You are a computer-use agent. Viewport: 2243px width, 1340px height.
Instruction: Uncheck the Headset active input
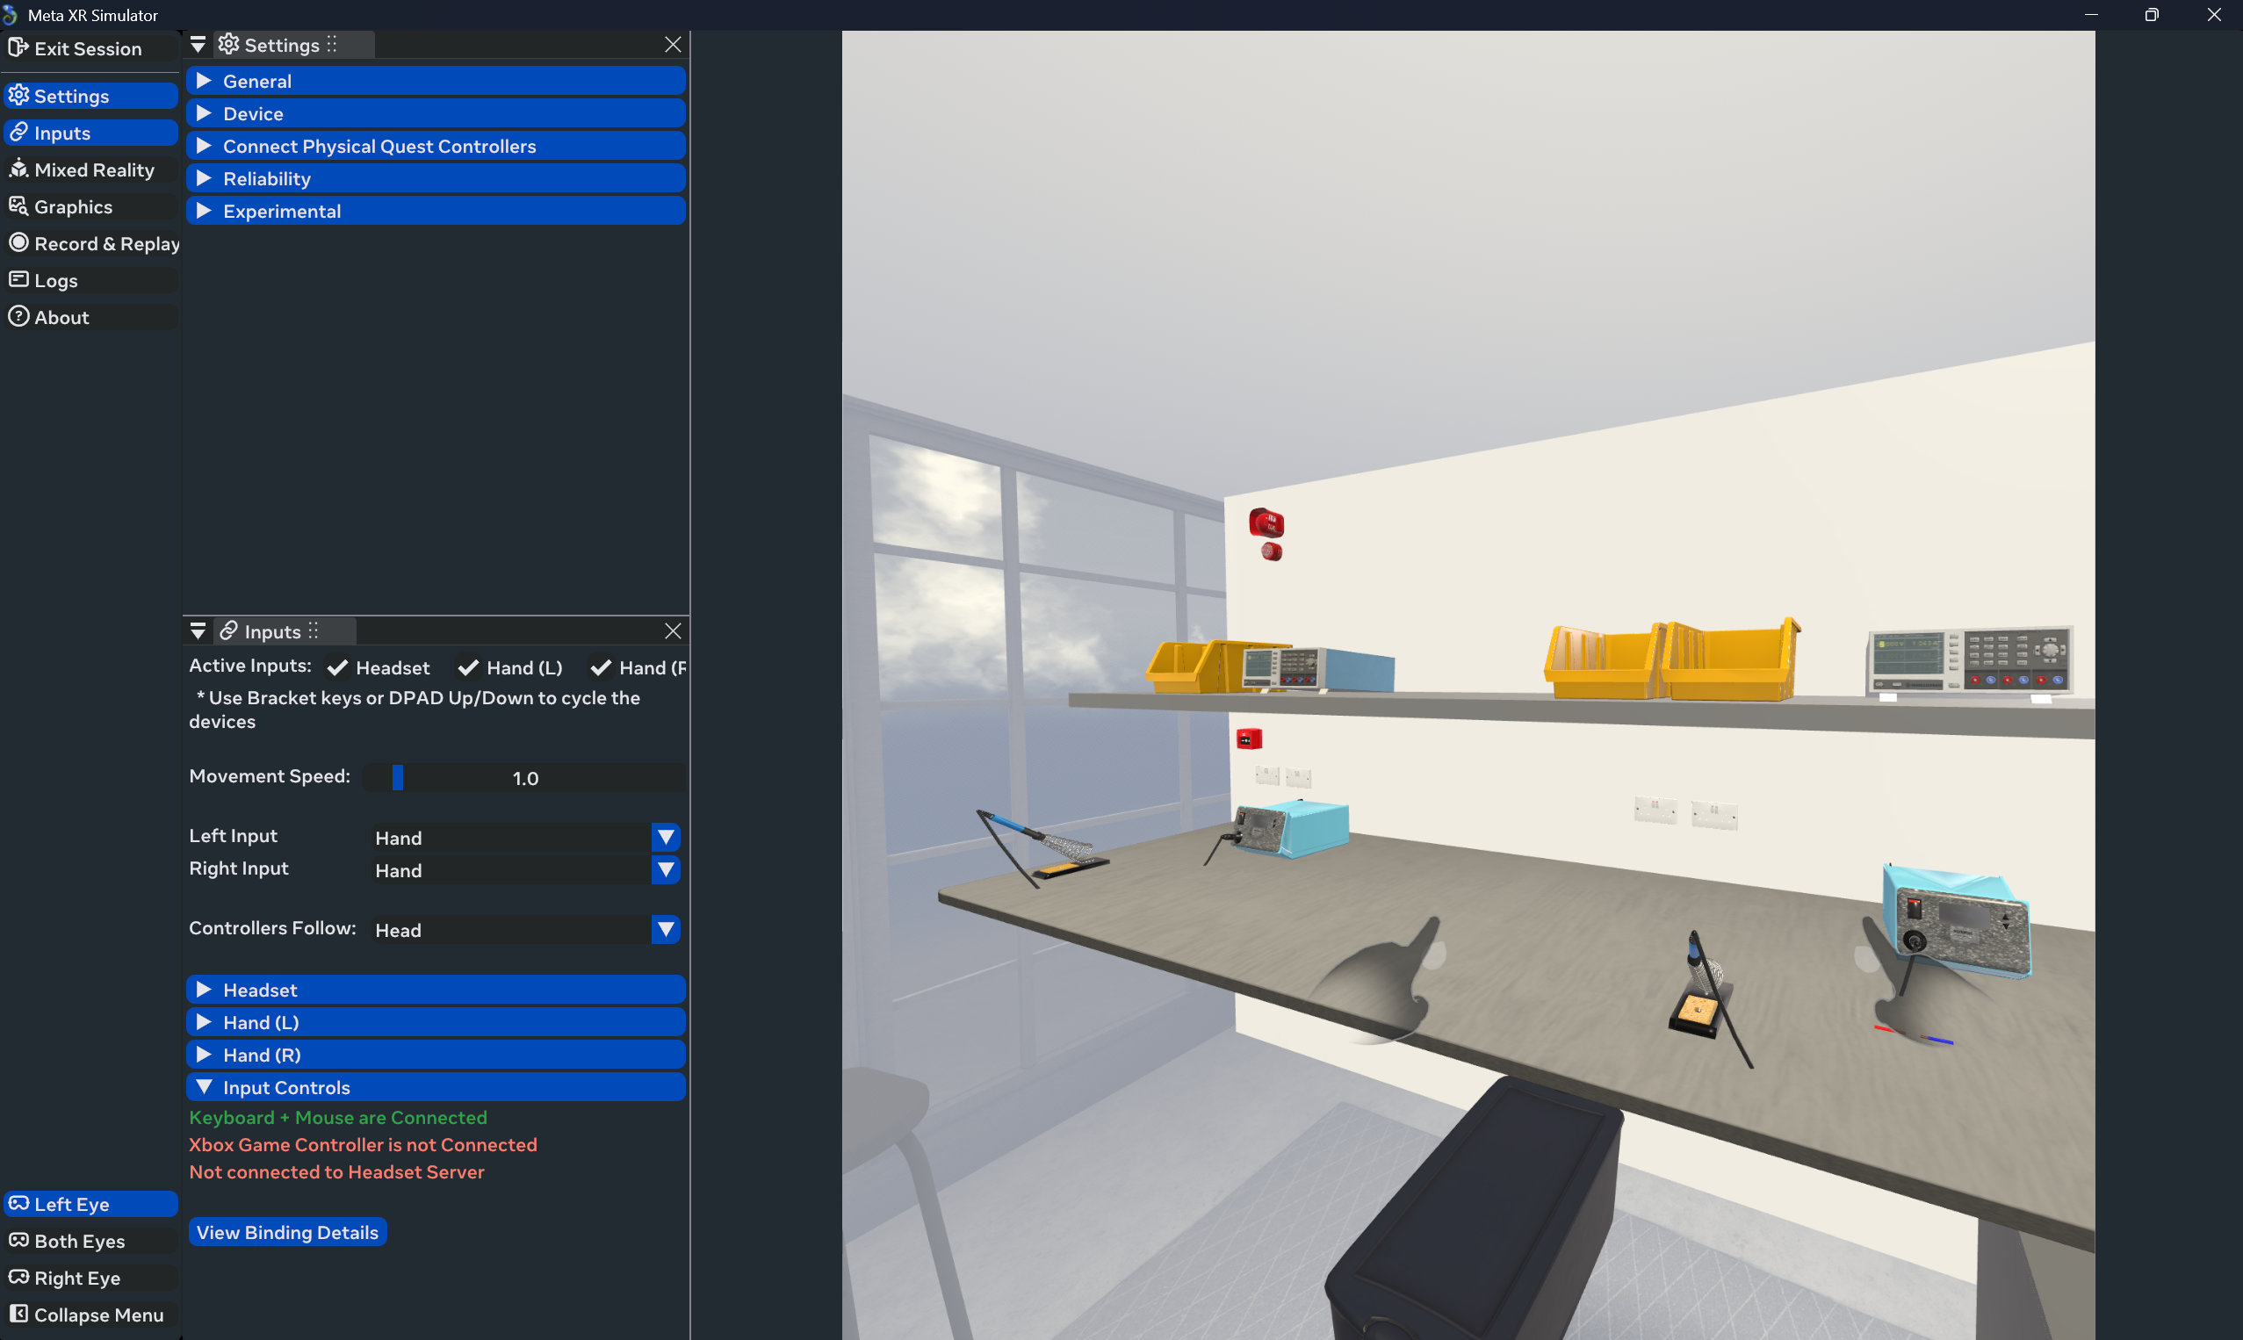pos(338,668)
